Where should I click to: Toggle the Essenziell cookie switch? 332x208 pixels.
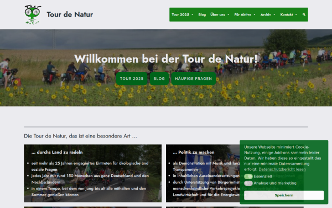(248, 176)
